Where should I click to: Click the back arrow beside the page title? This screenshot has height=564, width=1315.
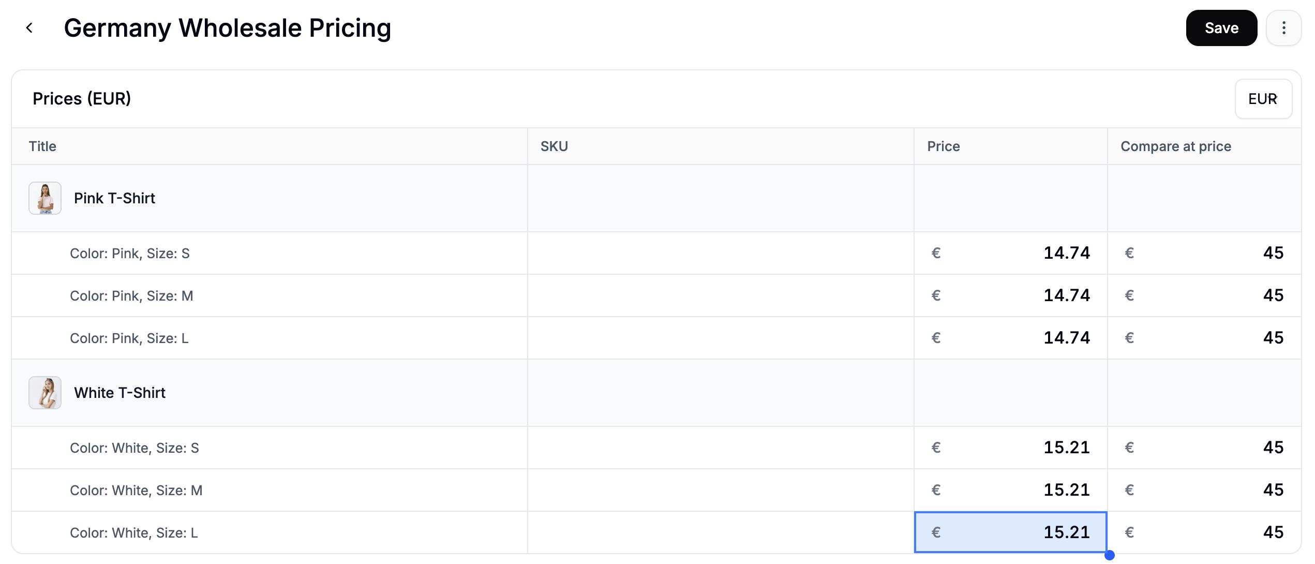tap(29, 27)
